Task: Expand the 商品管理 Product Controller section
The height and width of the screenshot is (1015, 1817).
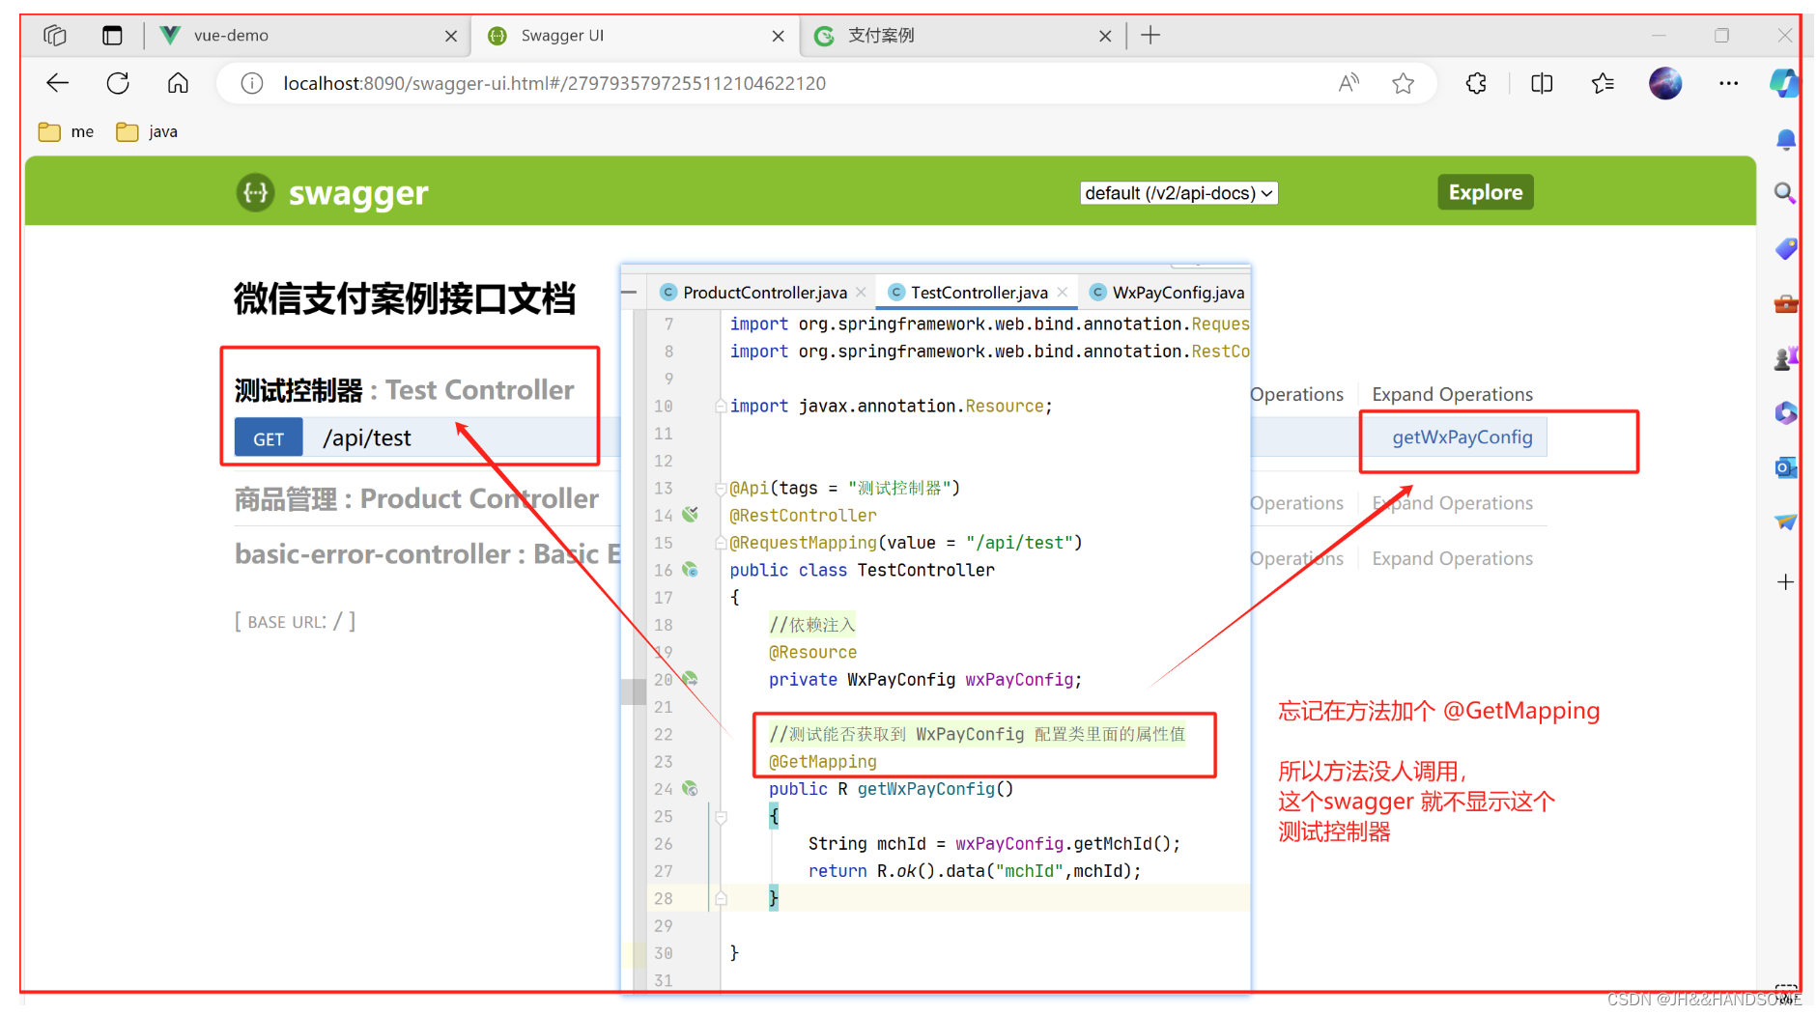Action: [x=416, y=499]
